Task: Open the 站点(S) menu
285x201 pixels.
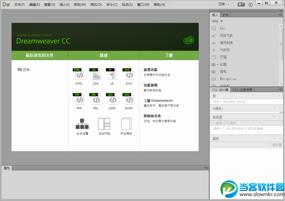Action: [x=127, y=5]
